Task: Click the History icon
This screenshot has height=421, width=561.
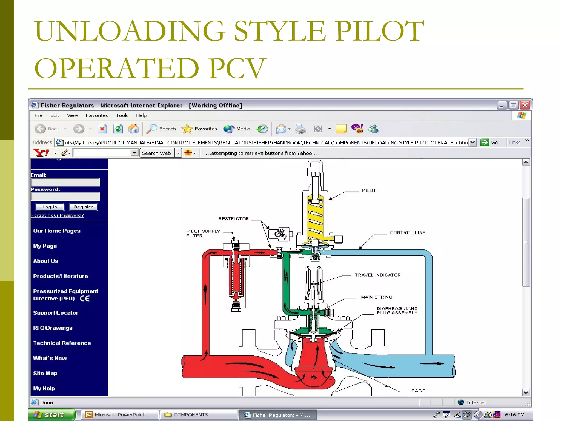Action: (262, 129)
